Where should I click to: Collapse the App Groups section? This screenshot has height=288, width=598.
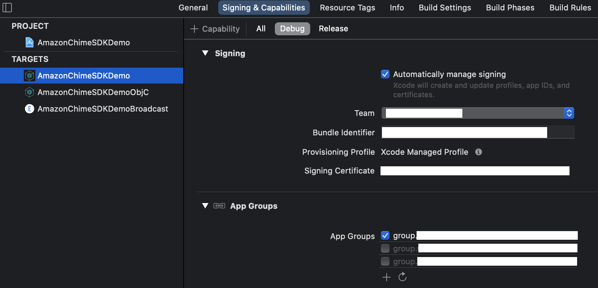coord(205,206)
